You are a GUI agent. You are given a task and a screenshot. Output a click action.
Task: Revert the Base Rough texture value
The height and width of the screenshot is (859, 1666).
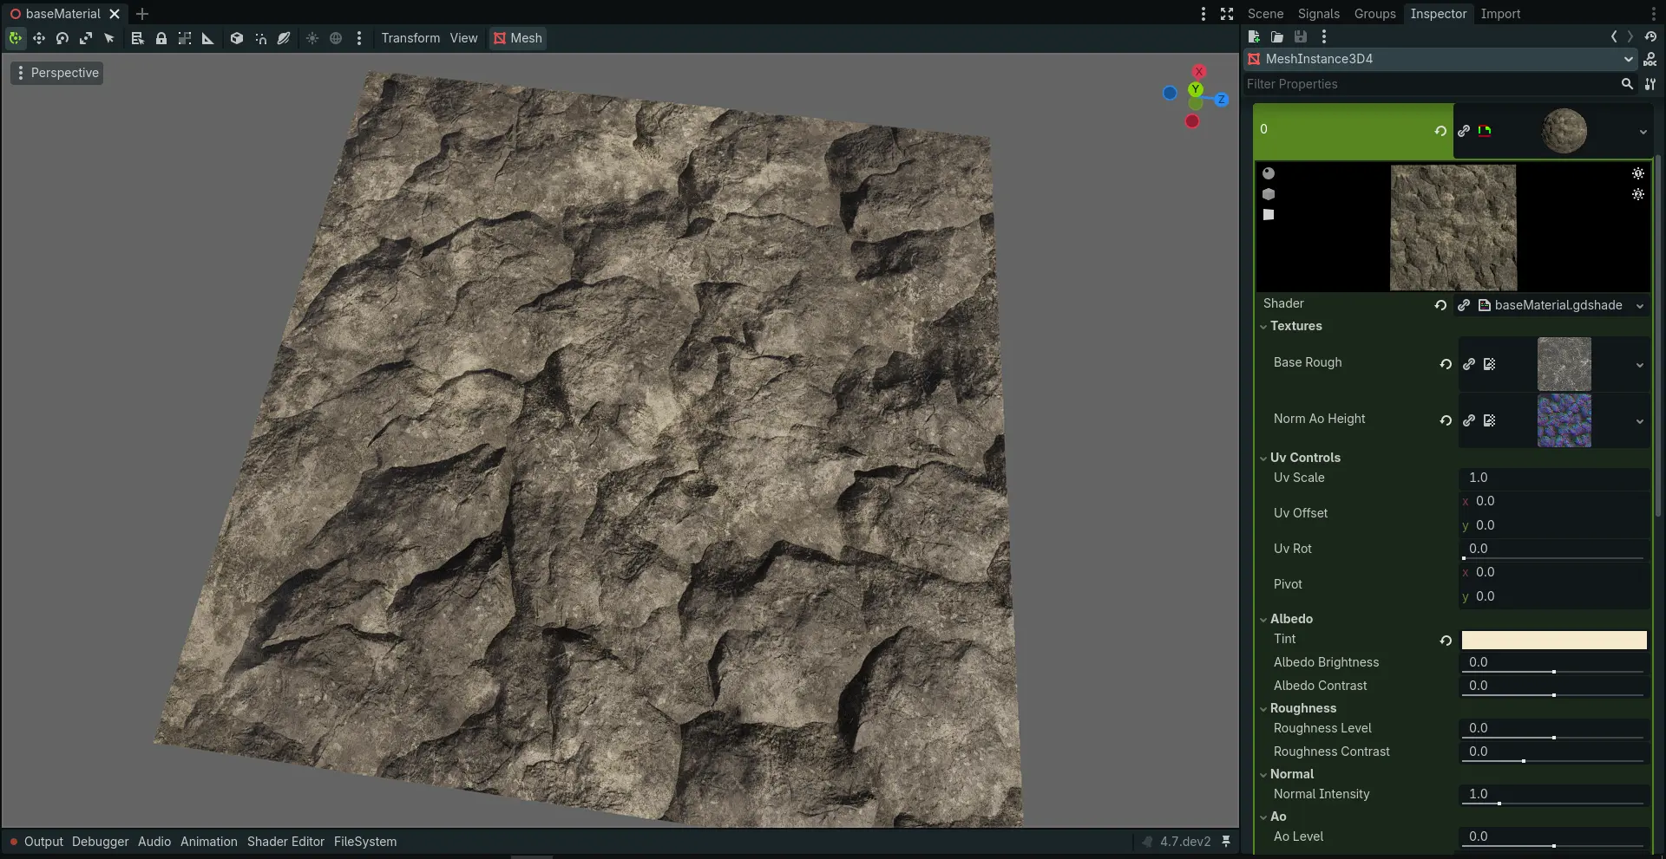coord(1446,364)
